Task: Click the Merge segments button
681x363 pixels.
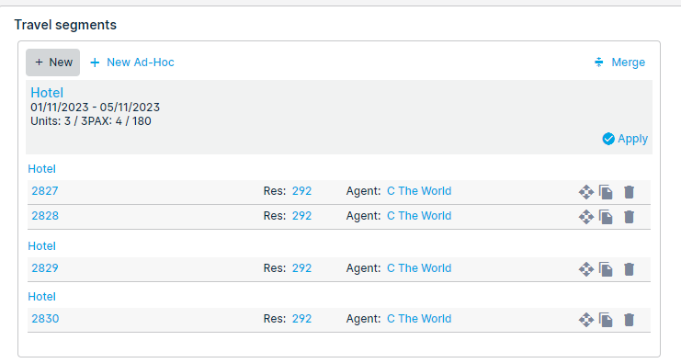Action: (x=619, y=62)
